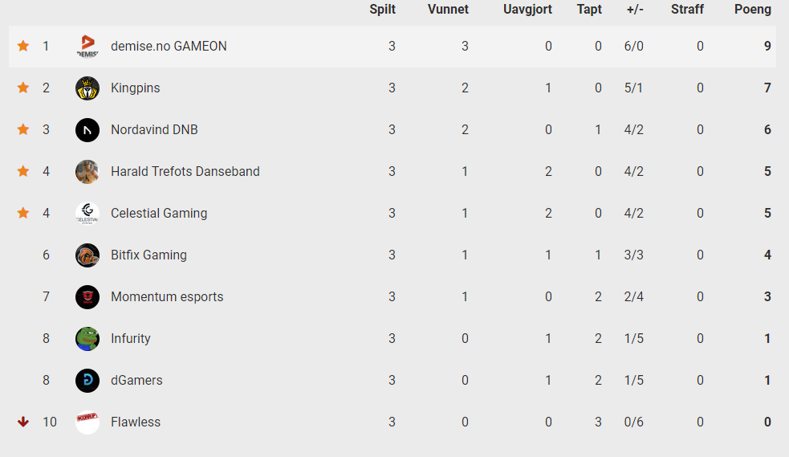Open the Momentum esports red logo
This screenshot has width=789, height=457.
[x=87, y=297]
